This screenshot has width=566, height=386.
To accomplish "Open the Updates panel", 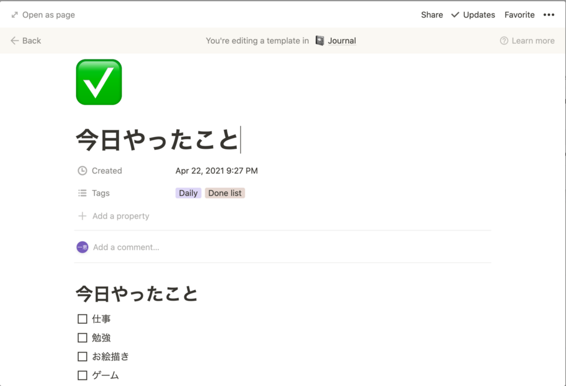I will [473, 15].
